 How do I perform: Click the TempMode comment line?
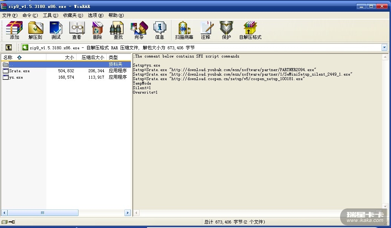click(142, 83)
